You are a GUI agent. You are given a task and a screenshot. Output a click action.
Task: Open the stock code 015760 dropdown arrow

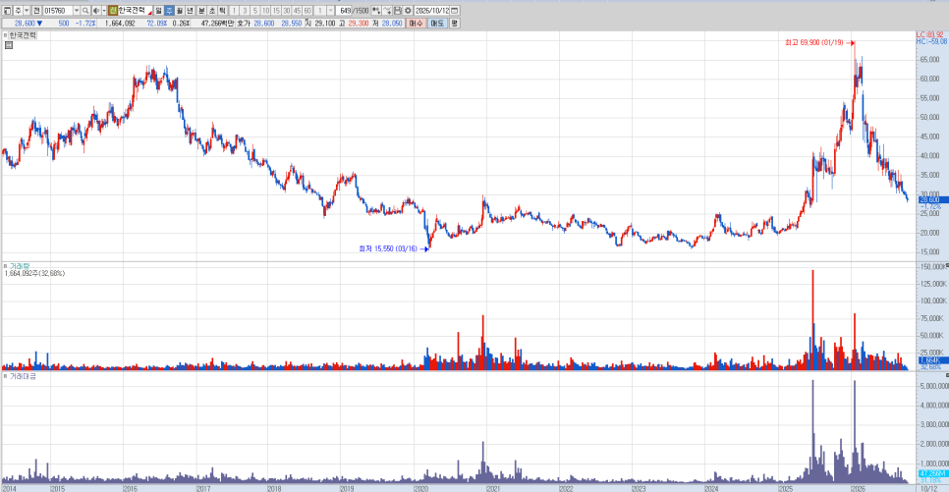click(x=77, y=11)
